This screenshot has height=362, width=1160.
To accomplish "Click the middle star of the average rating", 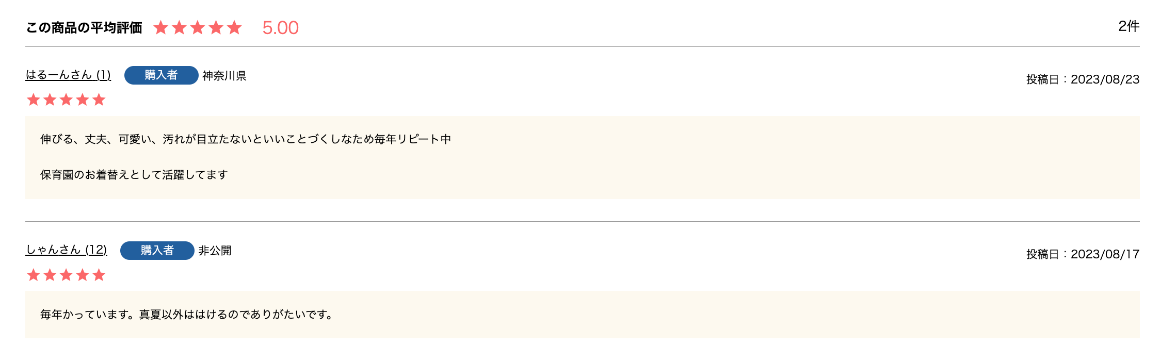I will point(198,28).
